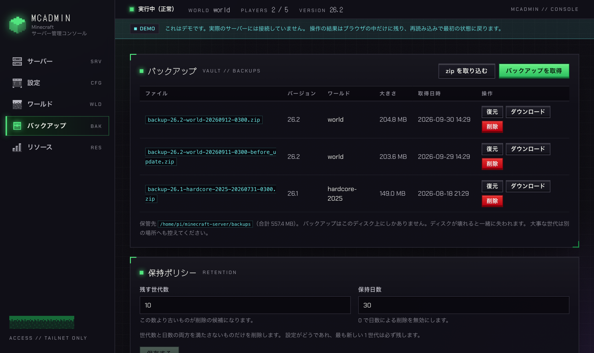The height and width of the screenshot is (353, 594).
Task: Go to the ワールド section
Action: point(57,104)
